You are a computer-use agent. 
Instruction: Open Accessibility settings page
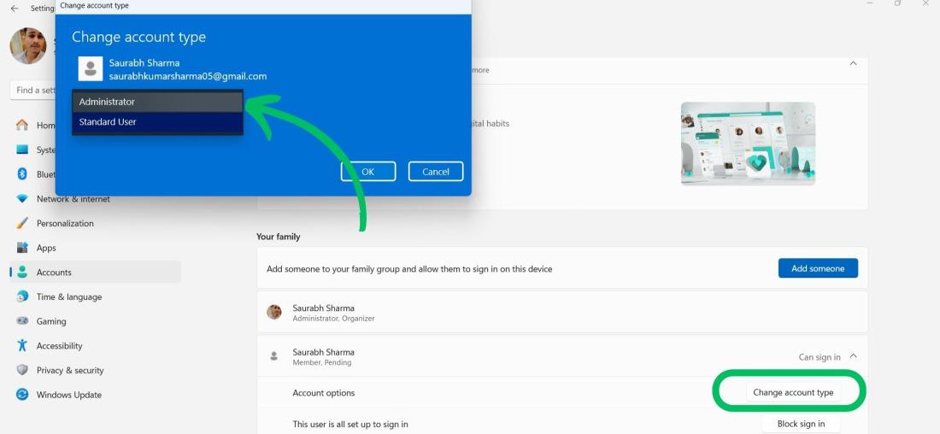point(59,346)
